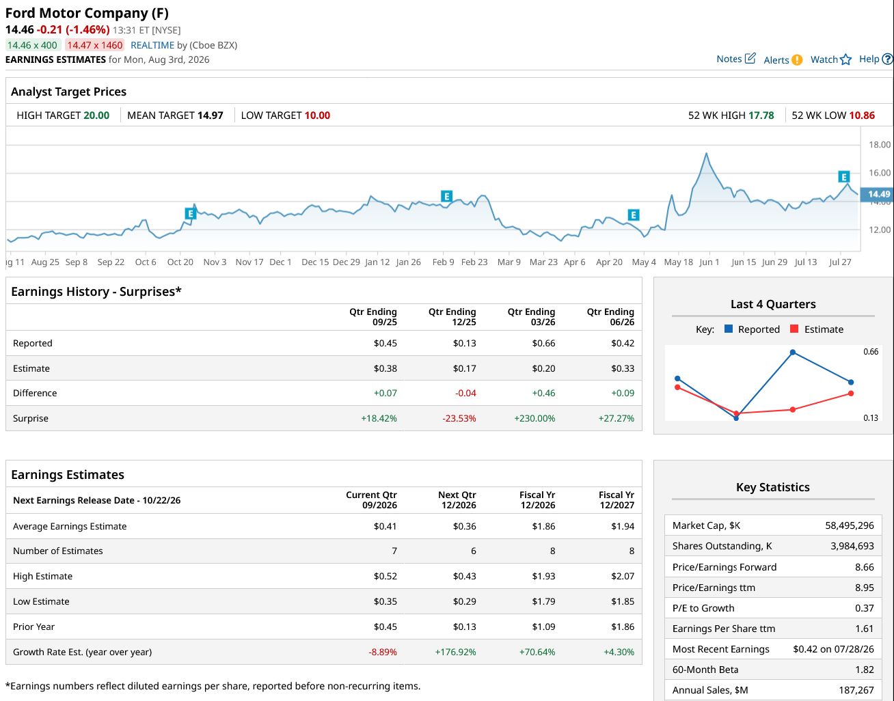Click High Estimate $2.07 for Fiscal Yr 12/2027
Image resolution: width=894 pixels, height=701 pixels.
click(623, 576)
